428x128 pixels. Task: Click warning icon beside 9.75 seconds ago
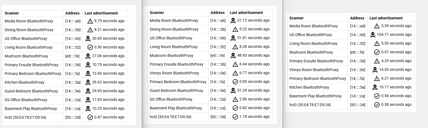90,21
